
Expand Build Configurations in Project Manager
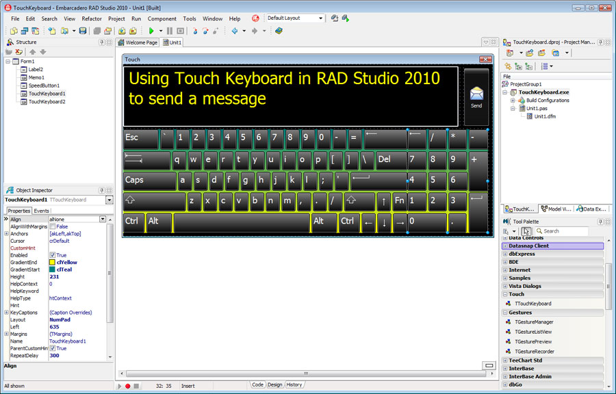(513, 101)
